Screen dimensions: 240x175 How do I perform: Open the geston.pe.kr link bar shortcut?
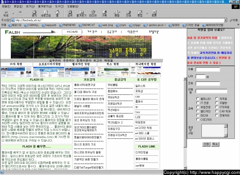coord(154,25)
